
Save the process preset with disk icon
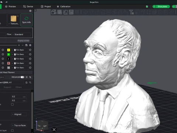27,82
